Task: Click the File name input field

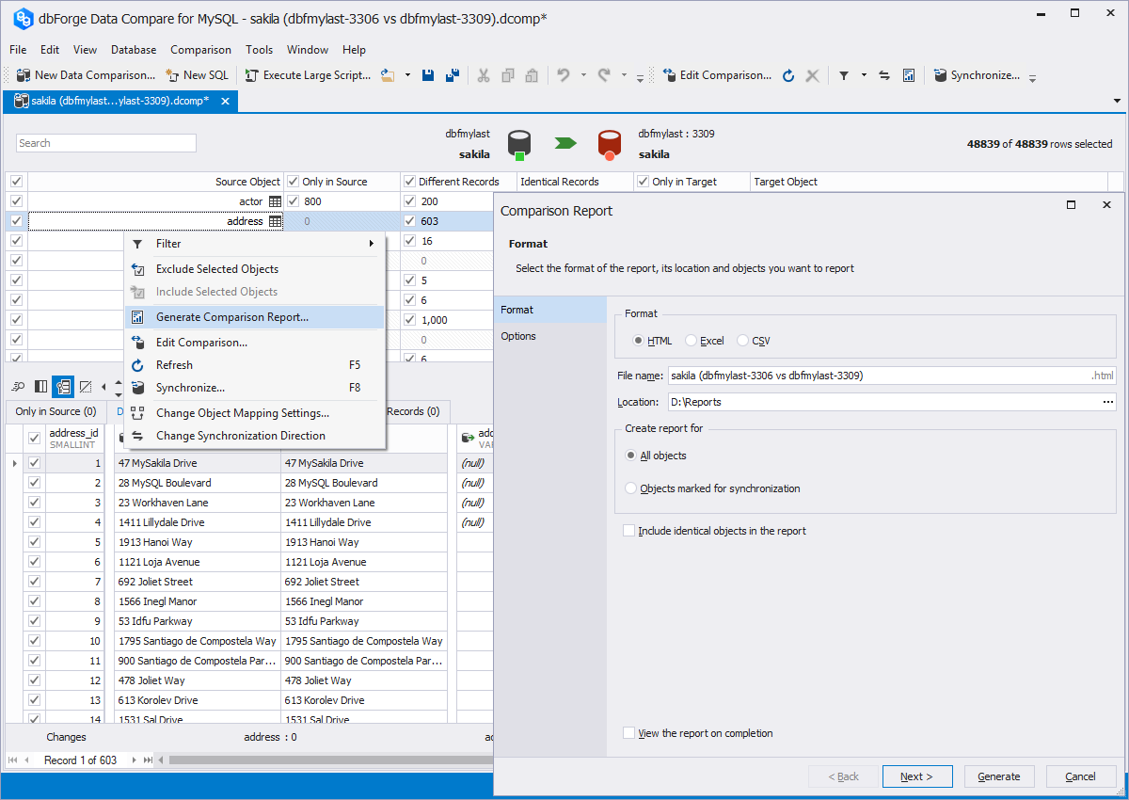Action: click(x=877, y=376)
